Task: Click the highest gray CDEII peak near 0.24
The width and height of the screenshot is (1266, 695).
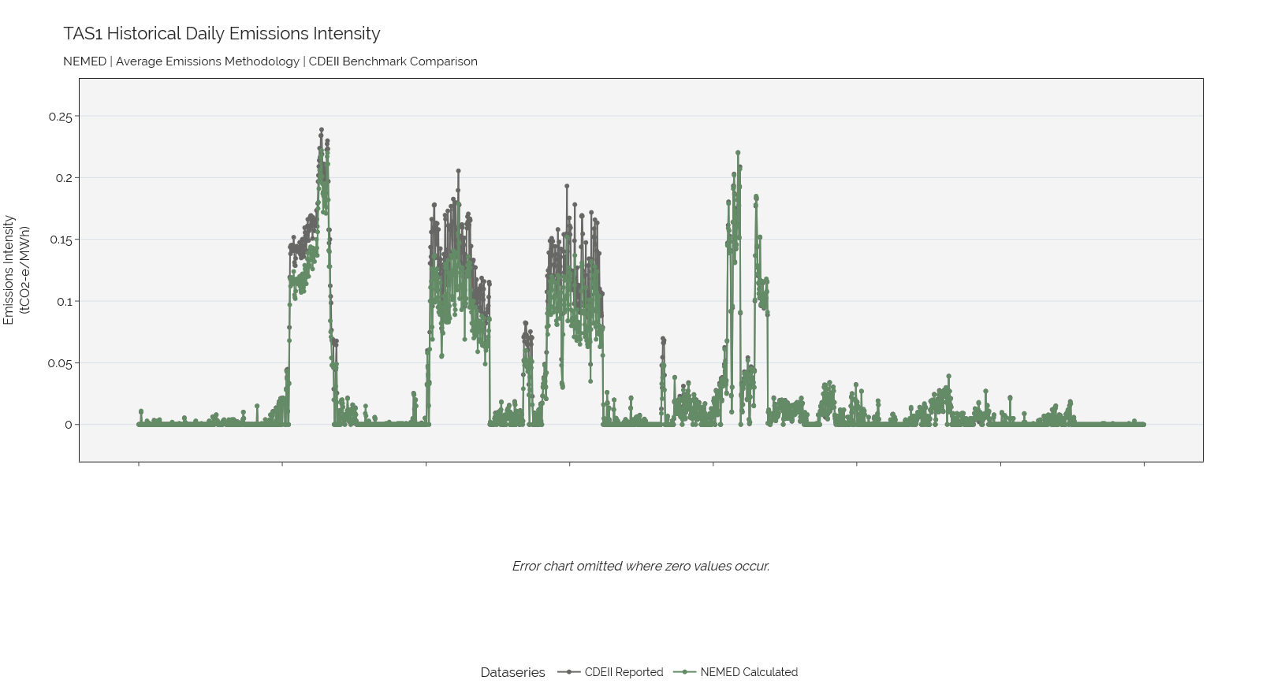Action: pos(322,130)
